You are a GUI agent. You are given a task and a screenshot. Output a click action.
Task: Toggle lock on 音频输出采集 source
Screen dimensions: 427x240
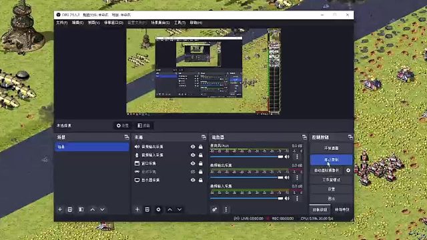(201, 147)
